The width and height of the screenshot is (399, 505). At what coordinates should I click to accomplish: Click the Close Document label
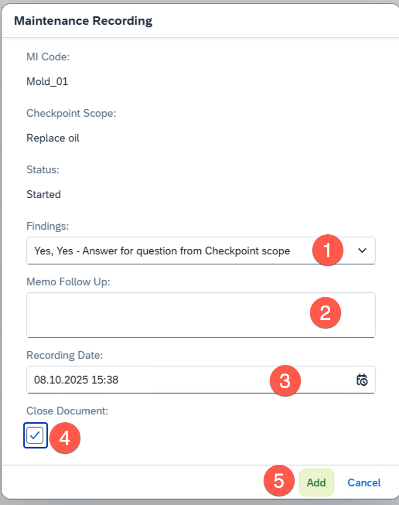67,411
